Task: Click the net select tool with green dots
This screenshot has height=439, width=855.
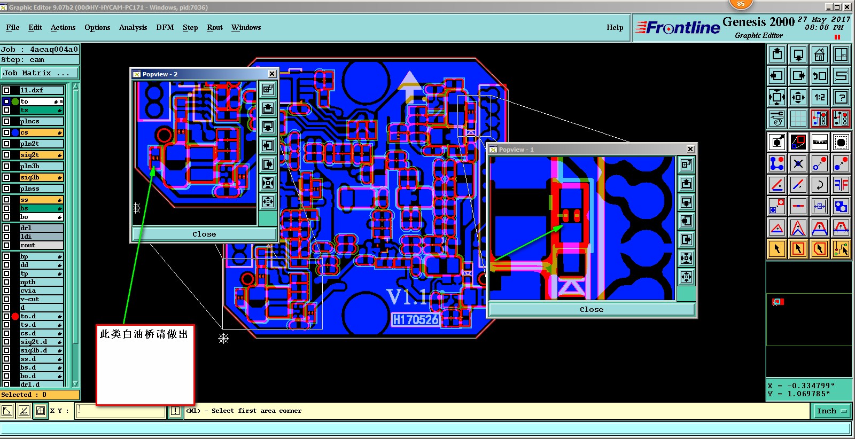Action: point(841,249)
